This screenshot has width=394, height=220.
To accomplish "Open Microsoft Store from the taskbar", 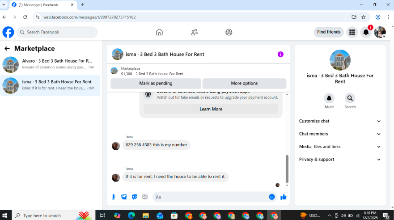I will tap(174, 216).
